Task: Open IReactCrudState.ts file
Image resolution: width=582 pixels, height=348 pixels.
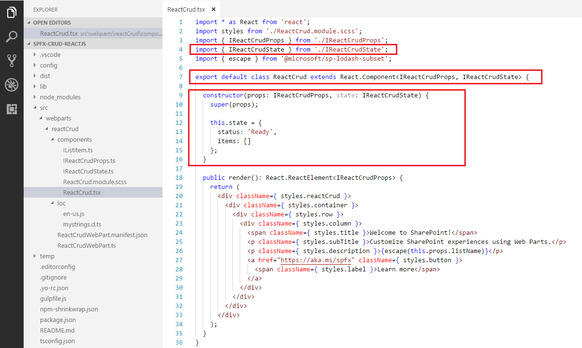Action: pyautogui.click(x=88, y=171)
